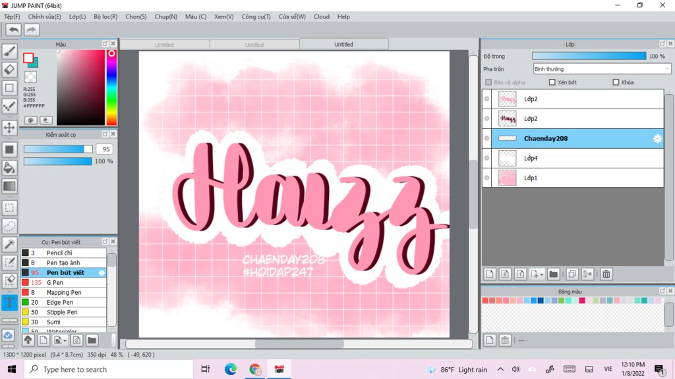Duplicate layer using the Lớp panel icon
The height and width of the screenshot is (379, 675).
[x=572, y=274]
